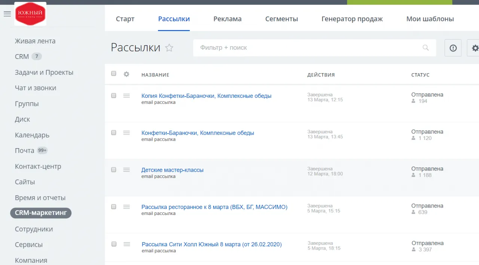The width and height of the screenshot is (479, 265).
Task: Check the checkbox for Копия Конфетки-Бараночки row
Action: [113, 96]
